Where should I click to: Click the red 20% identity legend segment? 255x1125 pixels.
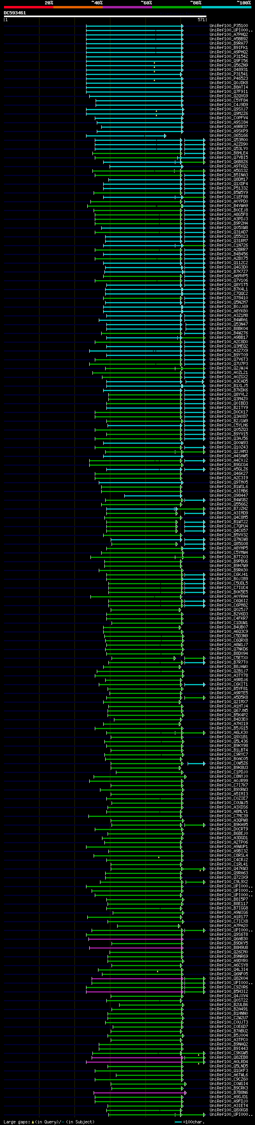28,7
